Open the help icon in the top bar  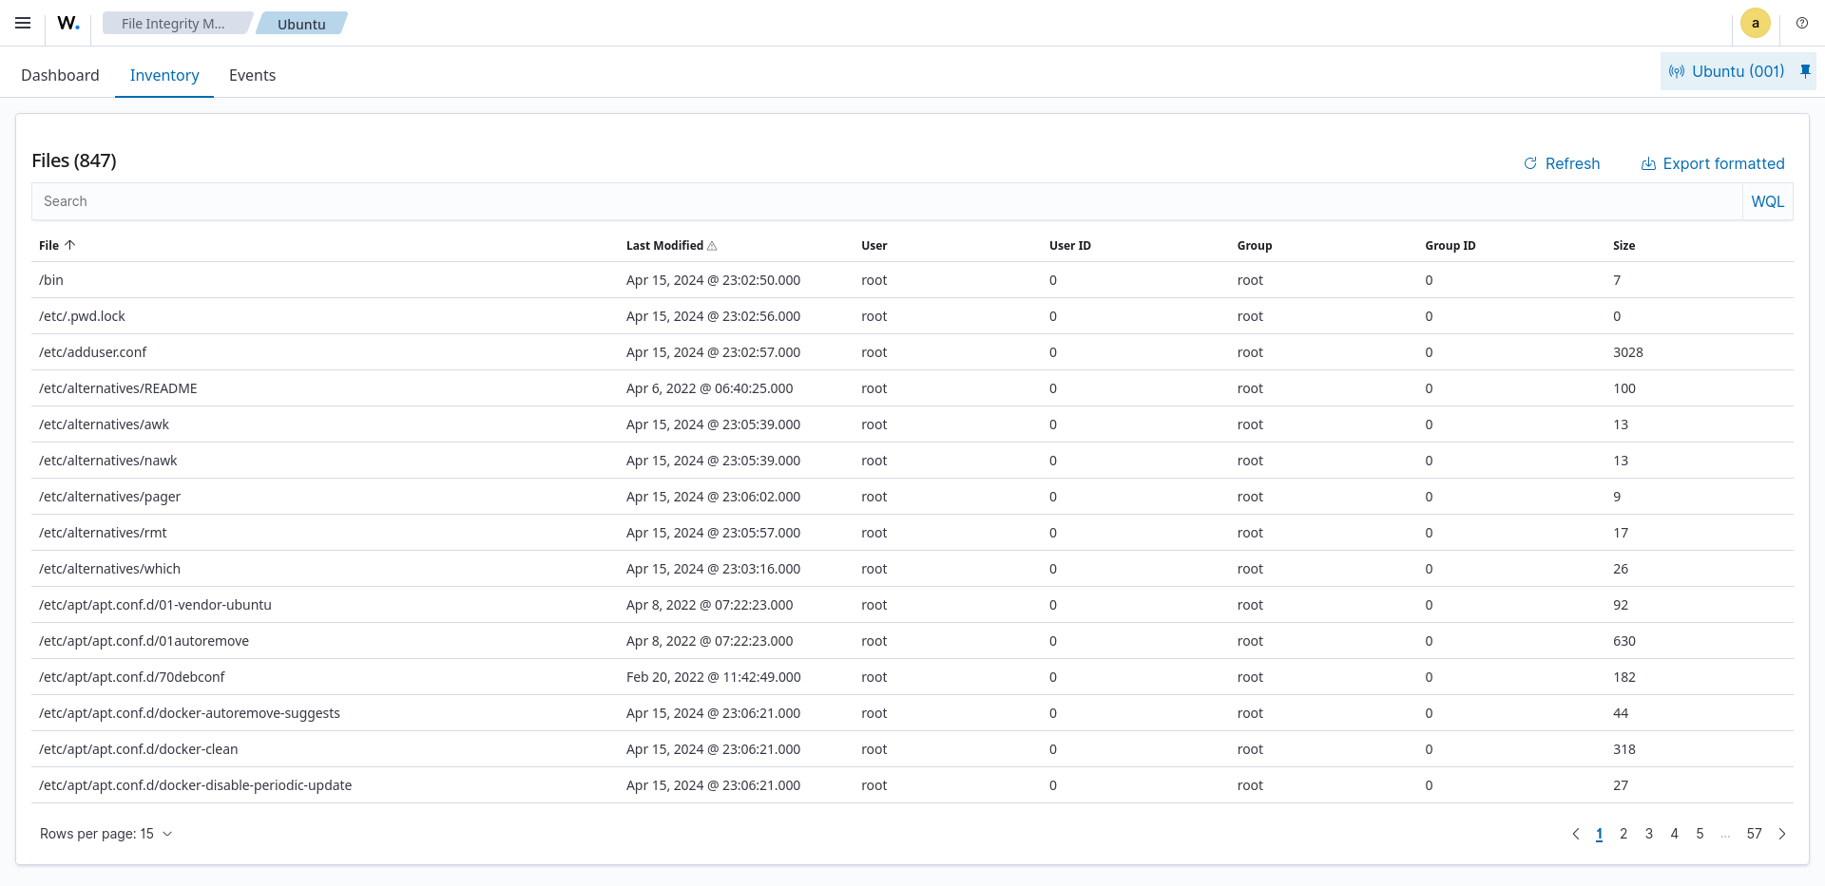(1801, 23)
